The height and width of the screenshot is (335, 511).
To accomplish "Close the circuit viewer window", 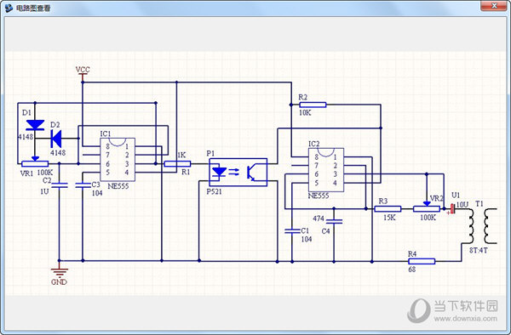I will pyautogui.click(x=494, y=6).
